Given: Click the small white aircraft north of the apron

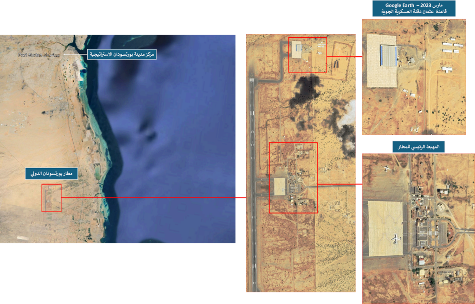Looking at the screenshot, I should [x=385, y=169].
